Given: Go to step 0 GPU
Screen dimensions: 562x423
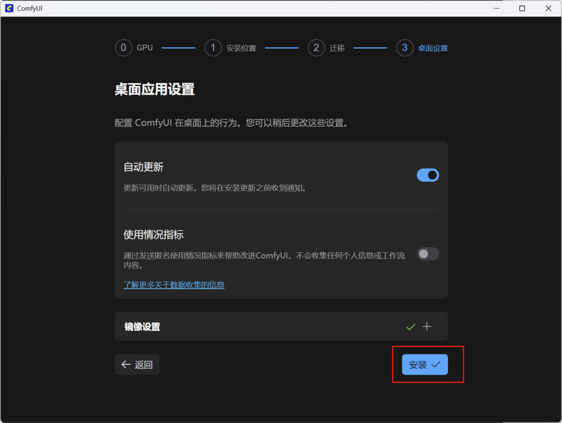Looking at the screenshot, I should 134,48.
